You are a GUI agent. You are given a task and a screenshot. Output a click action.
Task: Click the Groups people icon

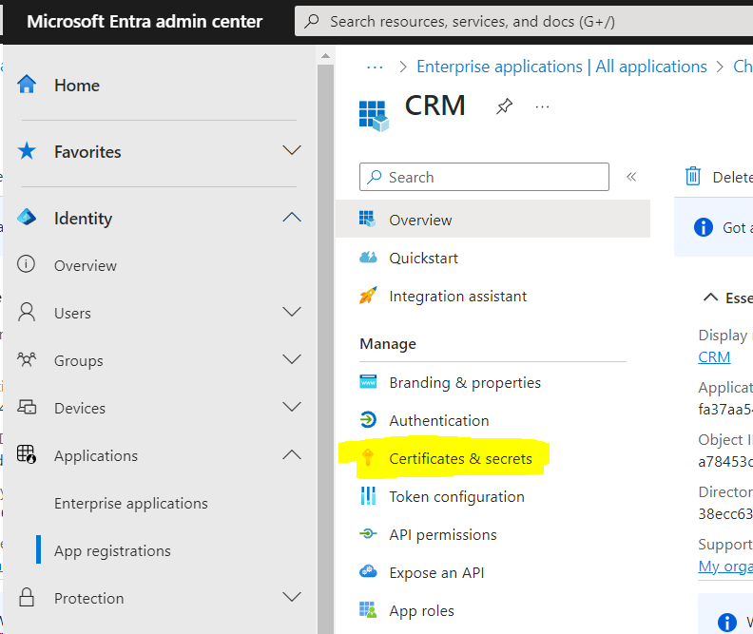click(x=27, y=359)
